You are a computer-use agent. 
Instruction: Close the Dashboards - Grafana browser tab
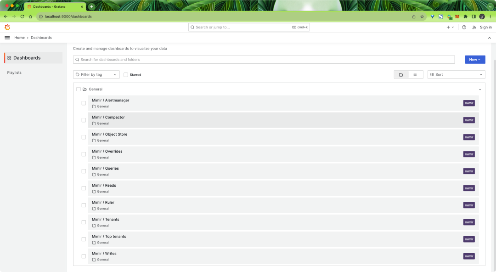coord(82,6)
